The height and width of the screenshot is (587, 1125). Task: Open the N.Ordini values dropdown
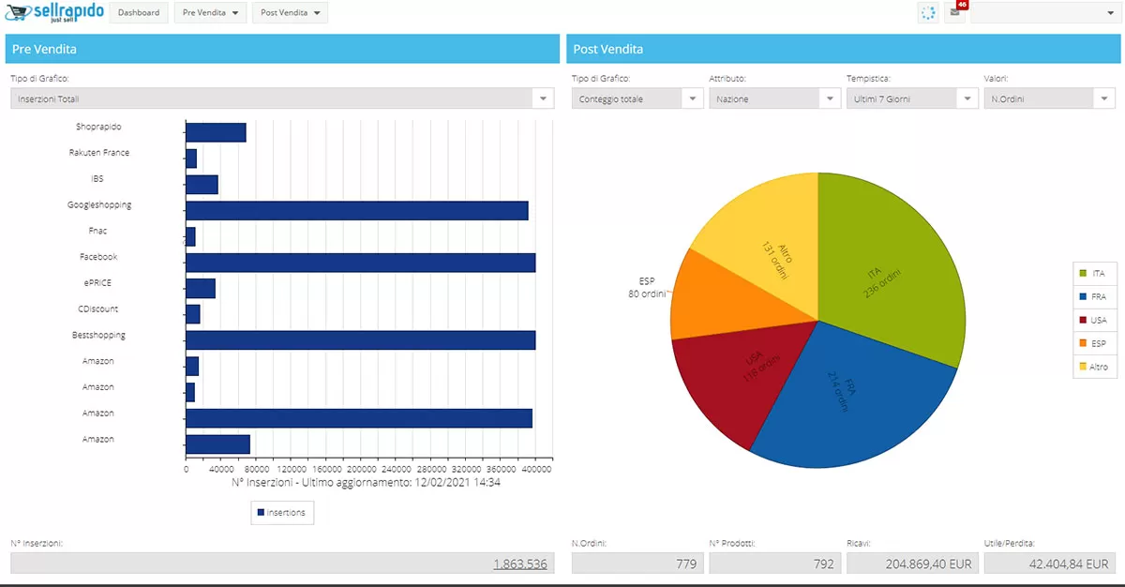tap(1104, 98)
